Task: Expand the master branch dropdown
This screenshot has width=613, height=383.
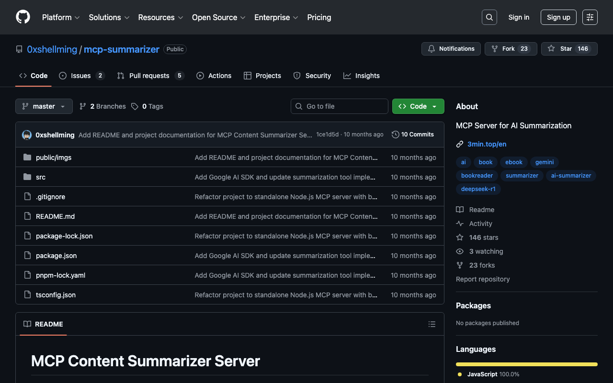Action: (44, 106)
